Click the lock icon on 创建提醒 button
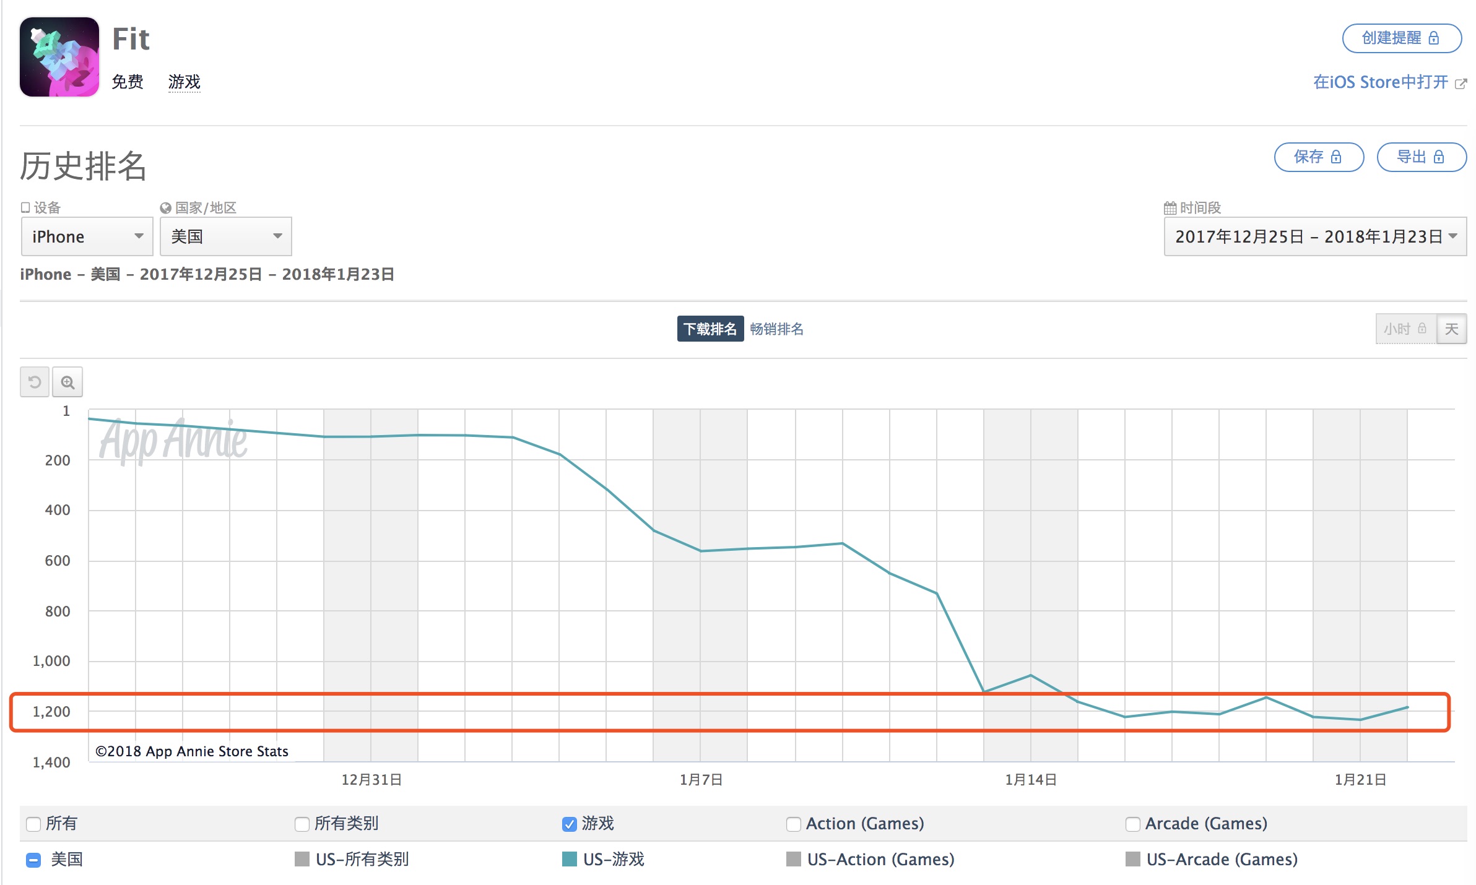Screen dimensions: 1476x885 tap(1434, 38)
